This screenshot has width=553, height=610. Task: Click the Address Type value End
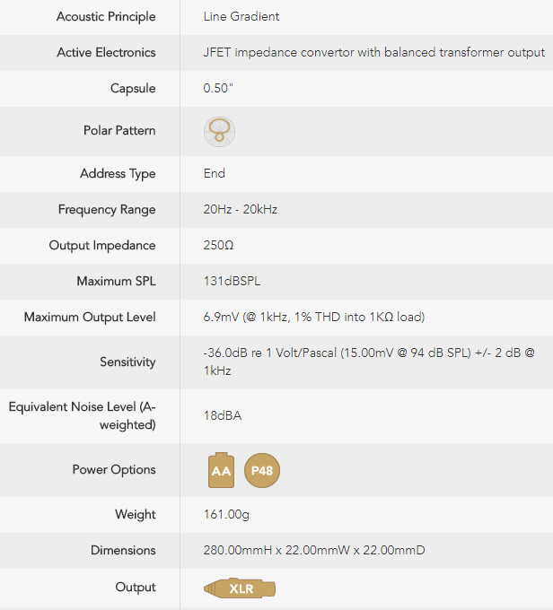215,173
